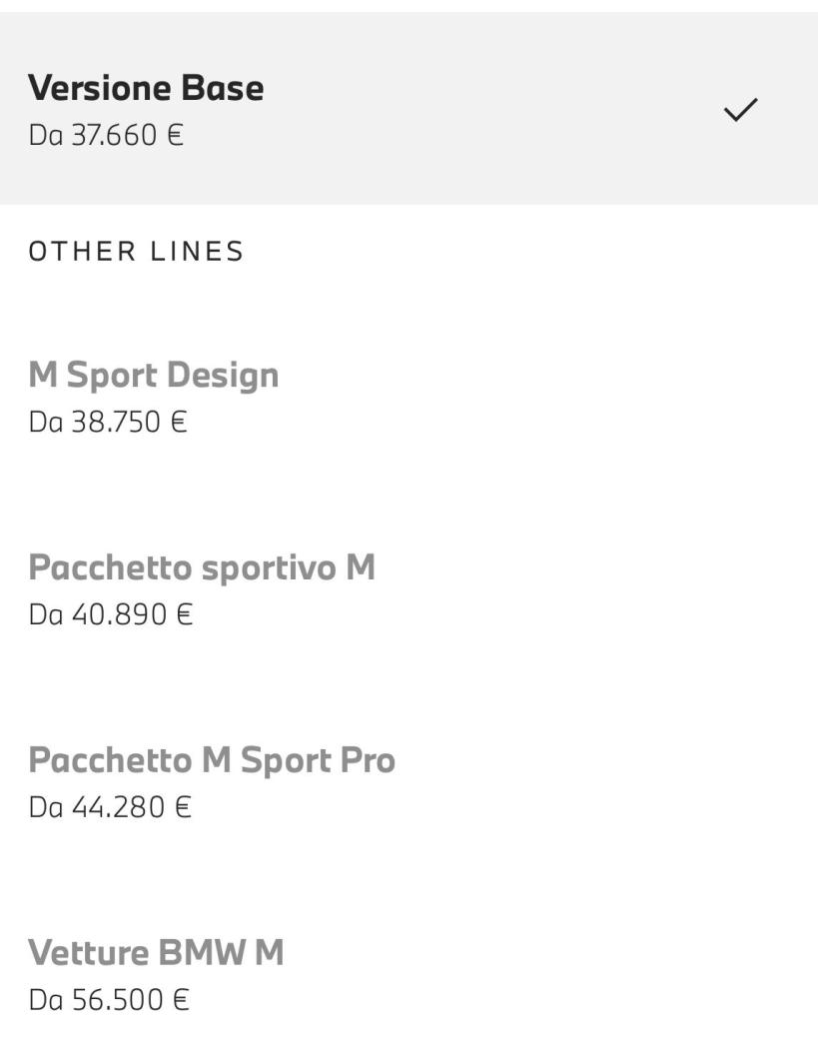The height and width of the screenshot is (1049, 818).
Task: Pick the Pacchetto M Sport Pro line
Action: coord(212,760)
